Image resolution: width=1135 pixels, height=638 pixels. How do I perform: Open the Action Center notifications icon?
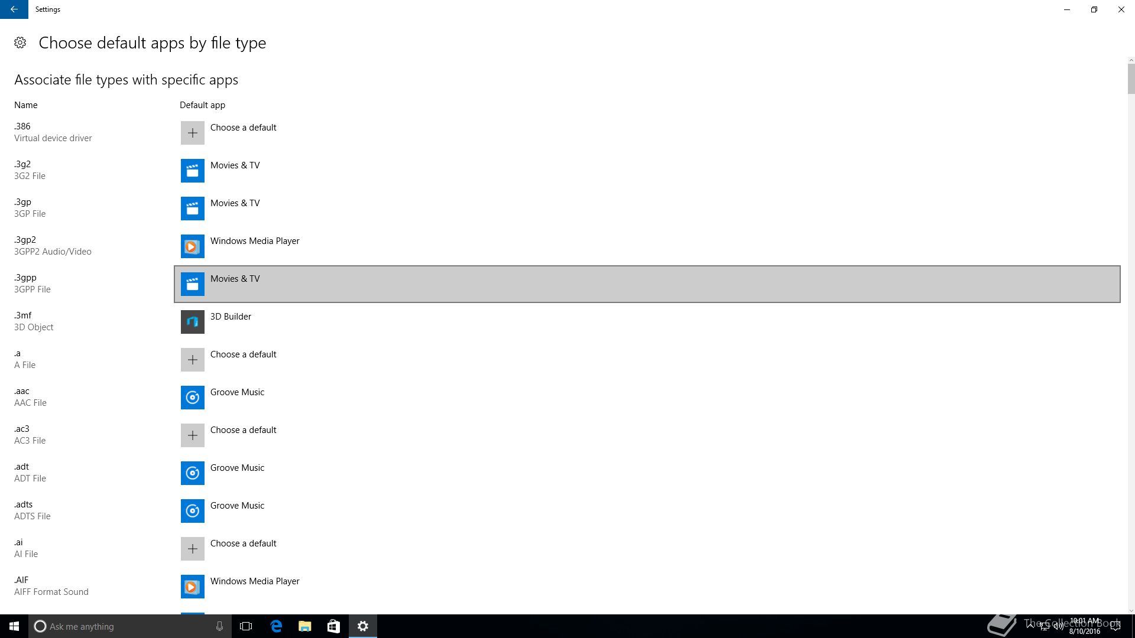[x=1115, y=626]
